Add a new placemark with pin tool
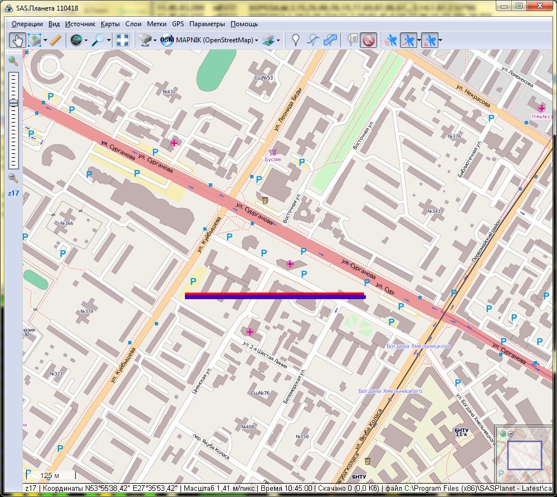Image resolution: width=557 pixels, height=497 pixels. (296, 40)
